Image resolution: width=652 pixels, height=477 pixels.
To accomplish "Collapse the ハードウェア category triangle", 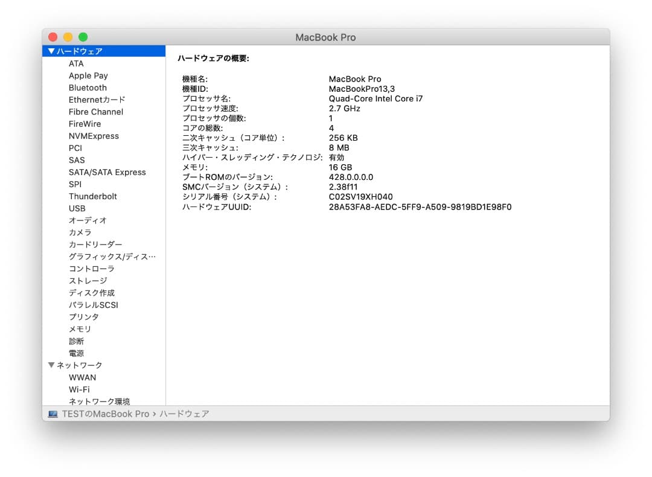I will 51,51.
